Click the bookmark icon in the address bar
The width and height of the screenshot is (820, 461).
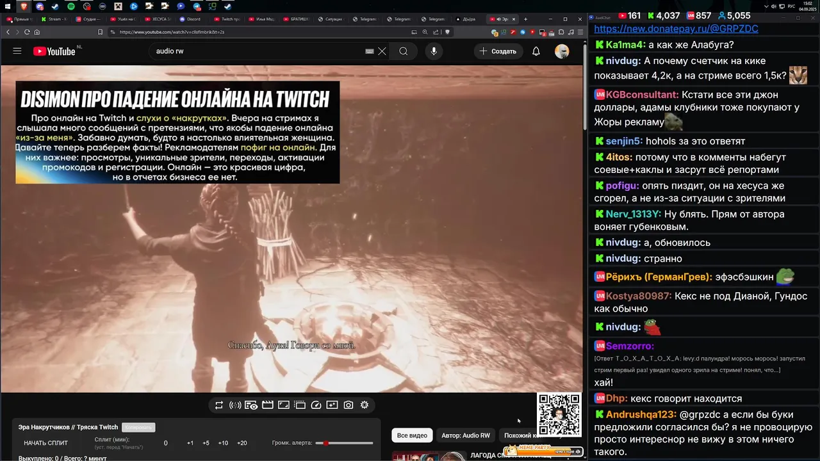(x=100, y=32)
